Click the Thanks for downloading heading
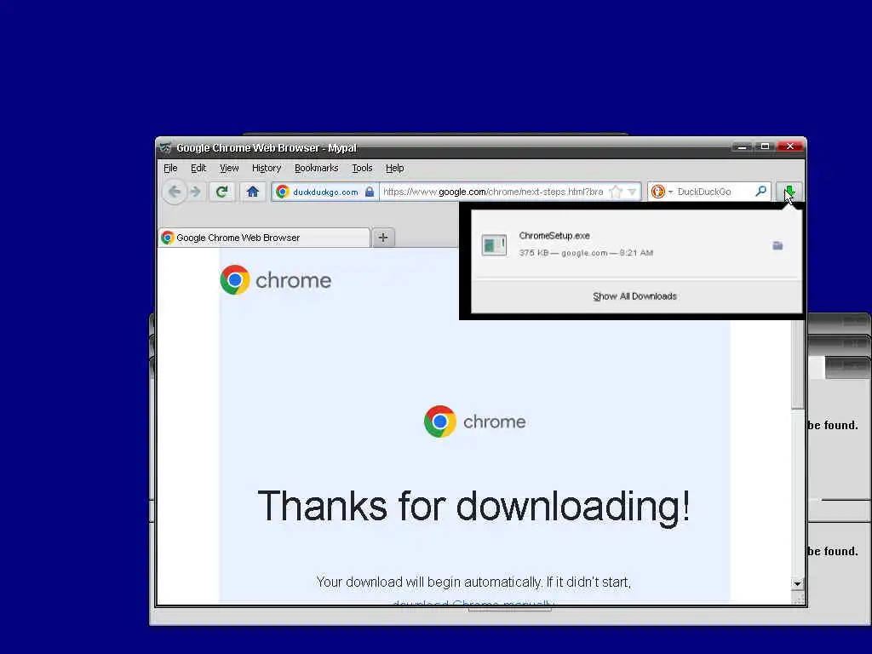Image resolution: width=872 pixels, height=654 pixels. [x=473, y=506]
